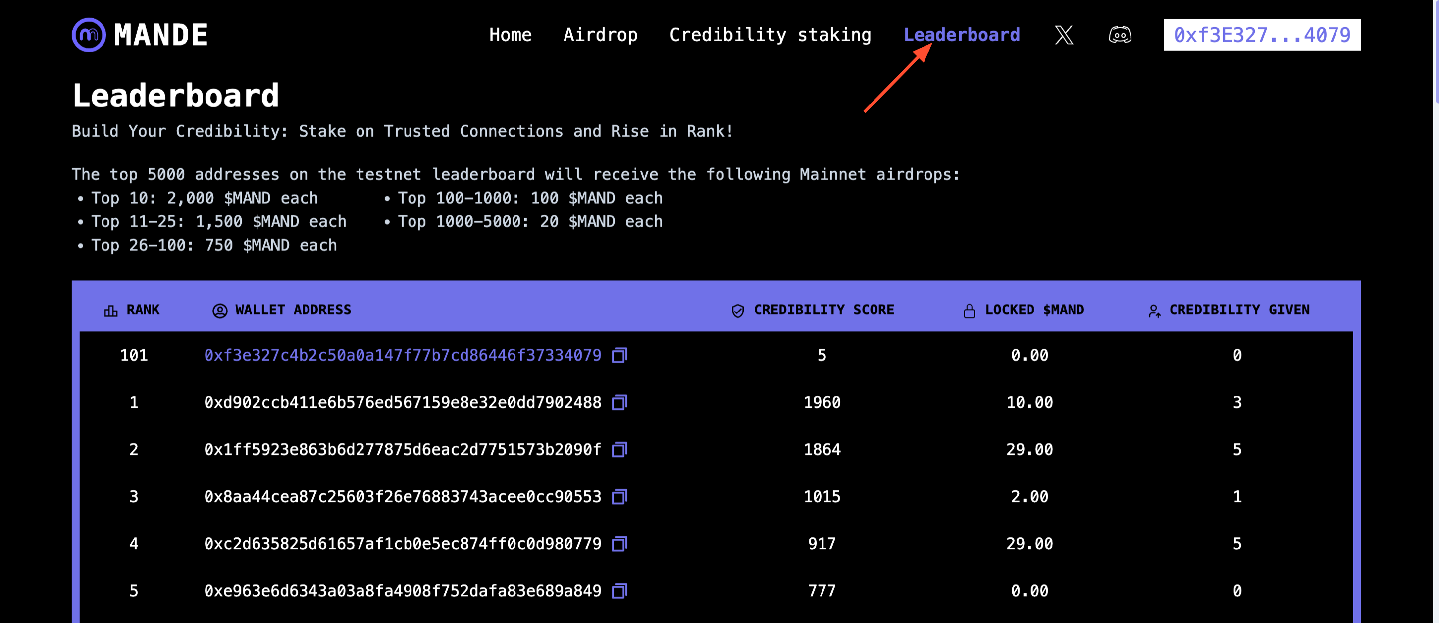Open the Airdrop page

(601, 35)
